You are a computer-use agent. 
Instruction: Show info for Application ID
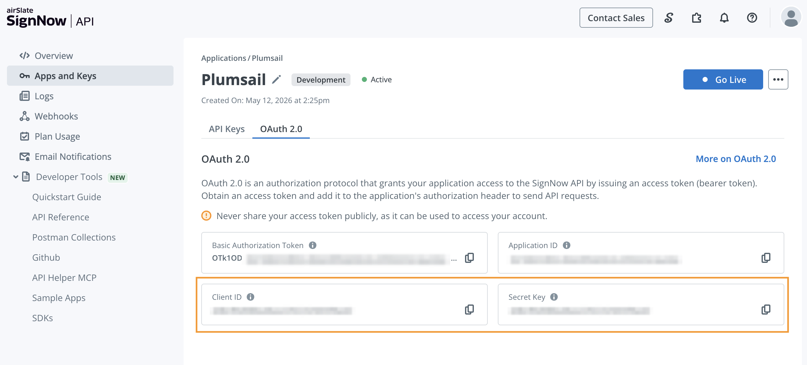point(567,245)
